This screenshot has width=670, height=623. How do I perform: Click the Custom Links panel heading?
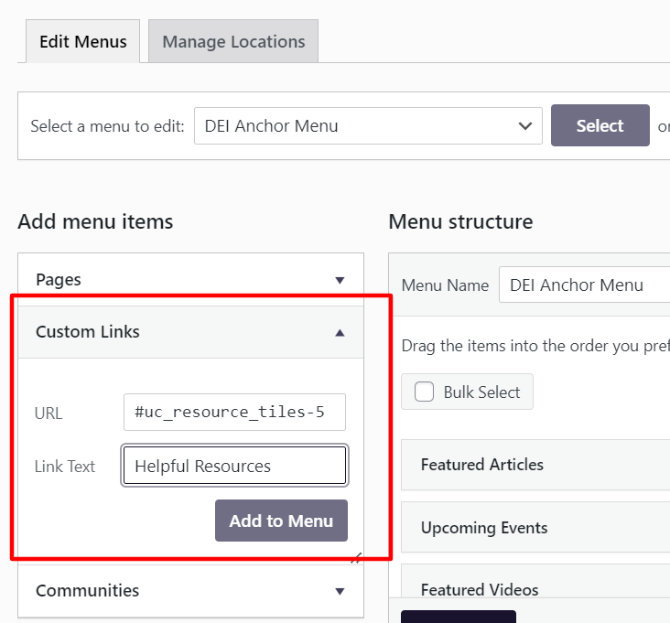[88, 332]
